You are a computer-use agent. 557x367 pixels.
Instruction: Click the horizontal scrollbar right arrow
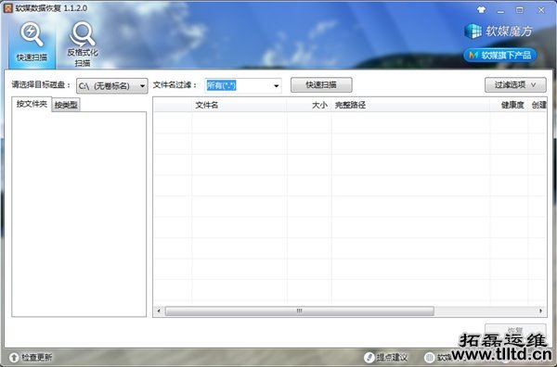tap(540, 311)
